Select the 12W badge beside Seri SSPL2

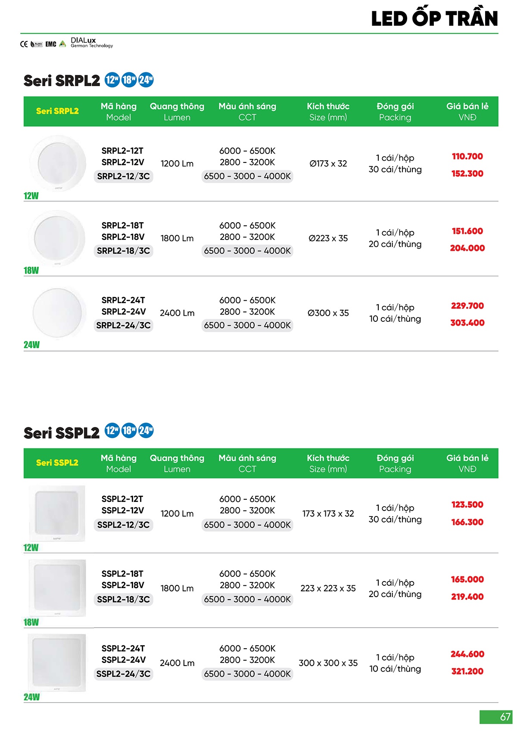pos(112,430)
